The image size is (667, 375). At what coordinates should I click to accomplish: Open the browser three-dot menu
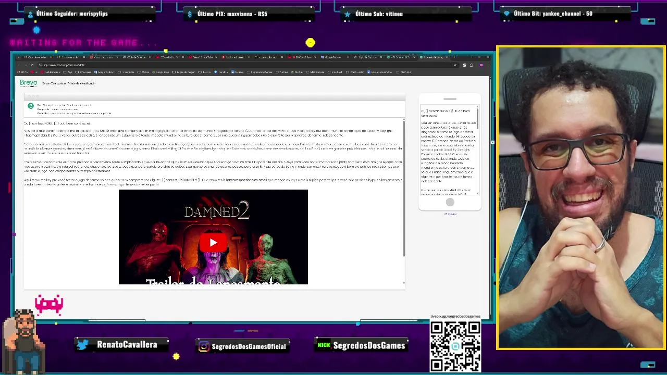[488, 65]
